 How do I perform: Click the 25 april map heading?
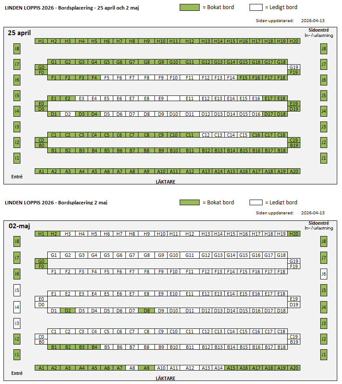(20, 33)
